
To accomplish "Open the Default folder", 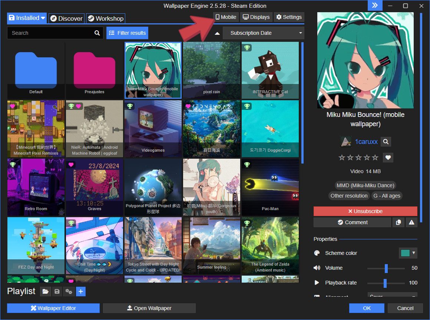I will tap(36, 70).
